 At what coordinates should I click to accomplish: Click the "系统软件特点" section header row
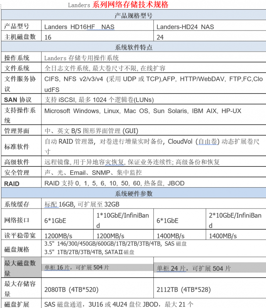[x=133, y=48]
